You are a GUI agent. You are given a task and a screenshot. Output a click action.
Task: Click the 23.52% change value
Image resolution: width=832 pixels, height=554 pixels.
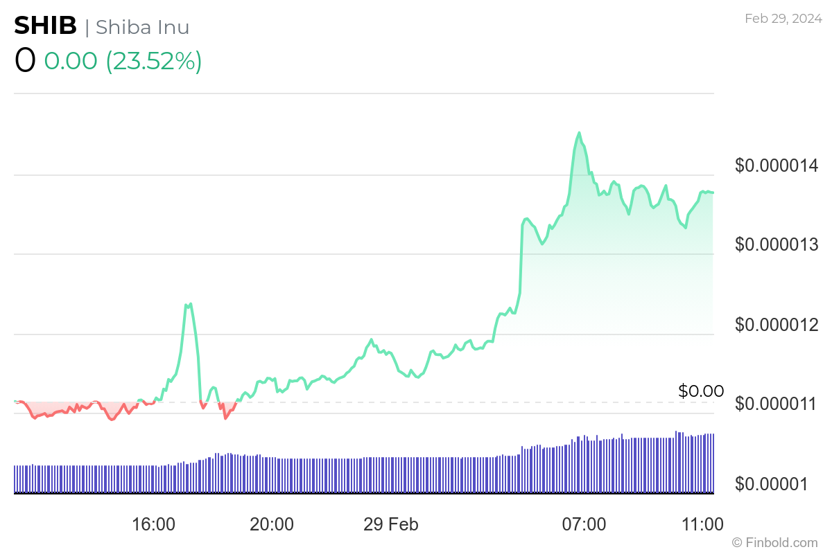154,61
